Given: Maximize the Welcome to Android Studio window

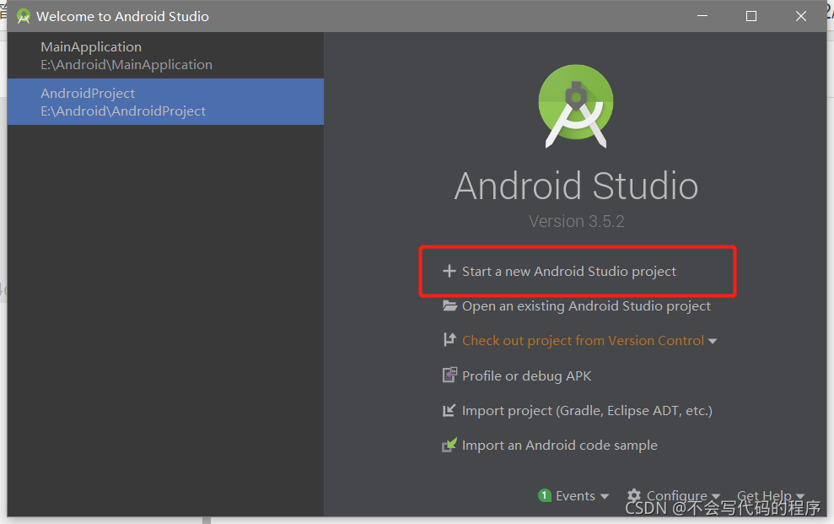Looking at the screenshot, I should point(751,16).
